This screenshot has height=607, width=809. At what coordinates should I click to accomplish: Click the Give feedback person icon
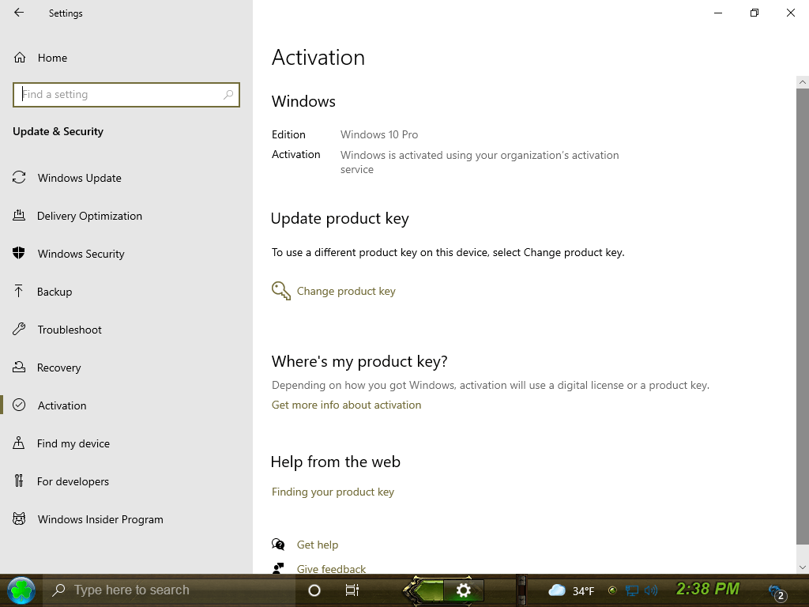[278, 568]
